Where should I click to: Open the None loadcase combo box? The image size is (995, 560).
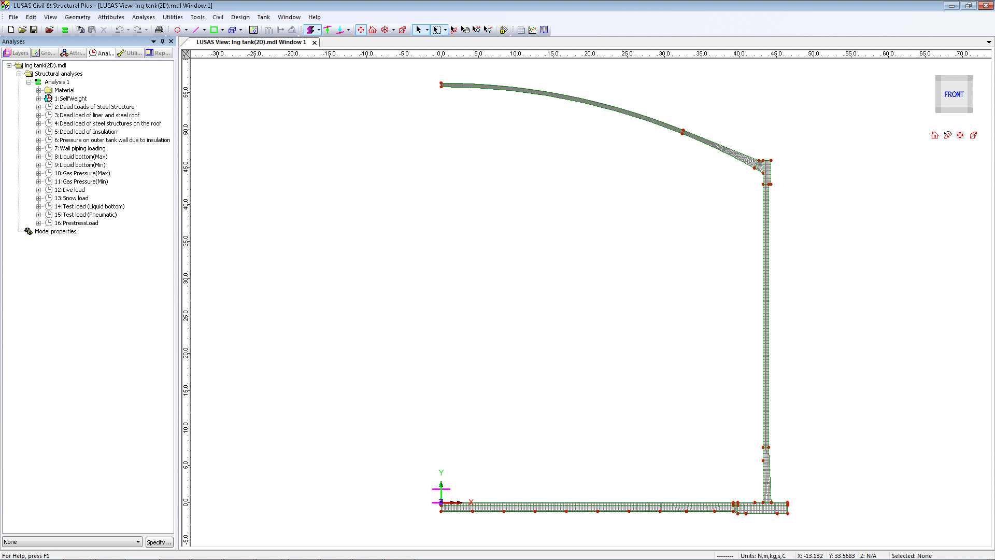click(72, 542)
